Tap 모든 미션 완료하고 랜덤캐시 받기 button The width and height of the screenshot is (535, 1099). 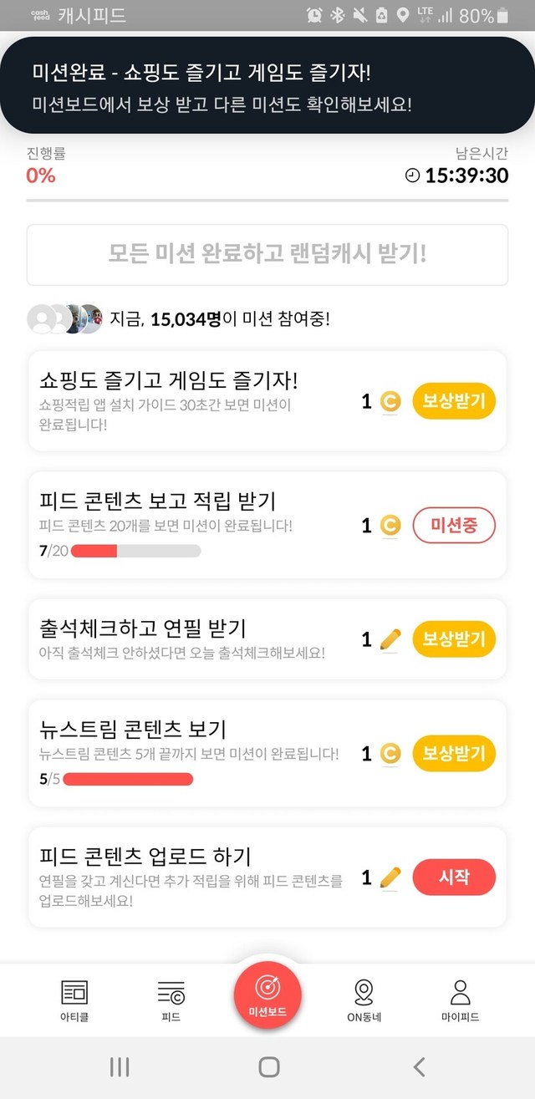tap(267, 254)
